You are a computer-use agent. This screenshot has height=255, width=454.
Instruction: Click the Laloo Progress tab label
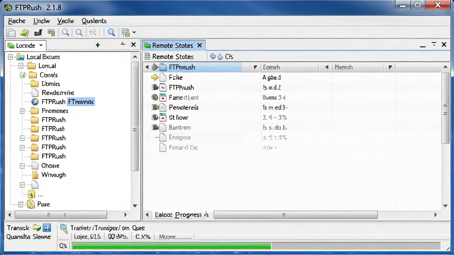tap(178, 215)
